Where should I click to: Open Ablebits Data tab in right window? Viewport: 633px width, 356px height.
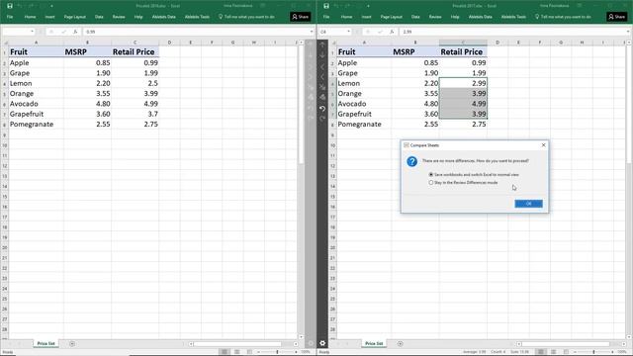pos(480,17)
